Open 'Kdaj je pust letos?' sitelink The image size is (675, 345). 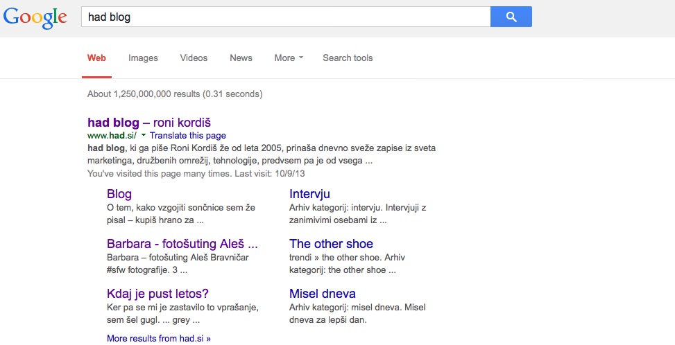click(157, 294)
